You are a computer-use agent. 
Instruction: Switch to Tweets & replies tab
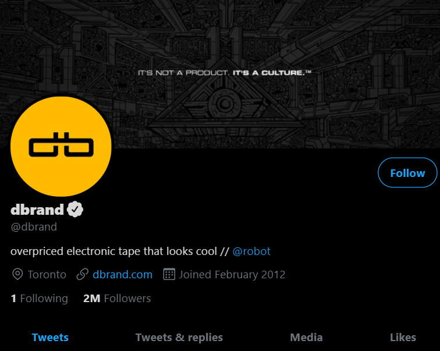pos(179,337)
